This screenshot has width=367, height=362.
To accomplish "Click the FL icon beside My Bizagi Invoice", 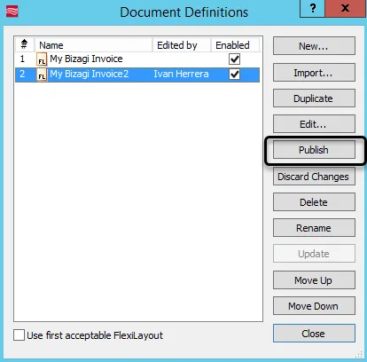I will (x=42, y=59).
